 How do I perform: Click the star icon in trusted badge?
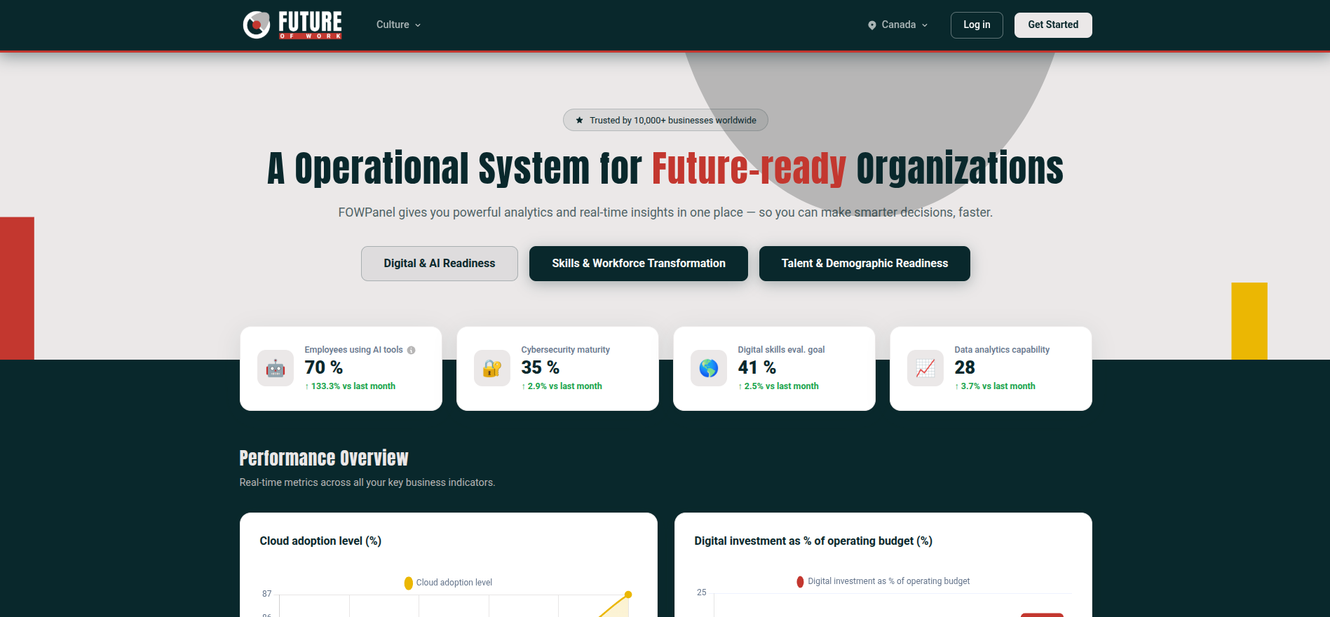pyautogui.click(x=579, y=120)
